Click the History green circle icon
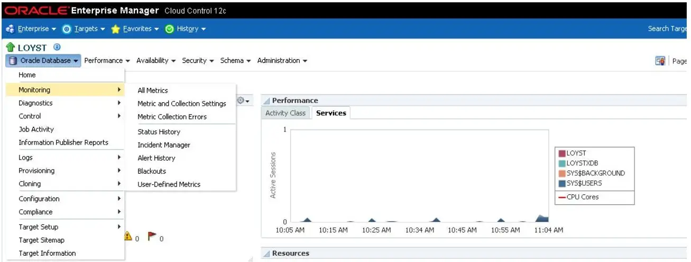This screenshot has width=691, height=262. [x=170, y=29]
